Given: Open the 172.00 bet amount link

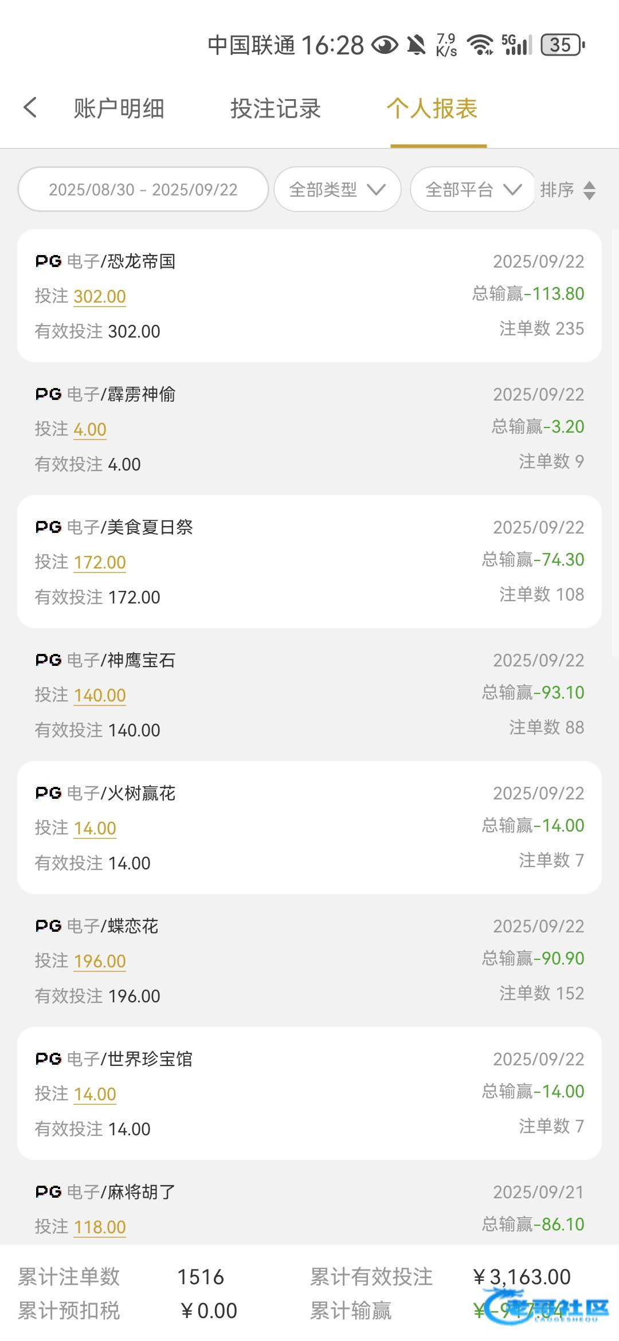Looking at the screenshot, I should (x=100, y=562).
